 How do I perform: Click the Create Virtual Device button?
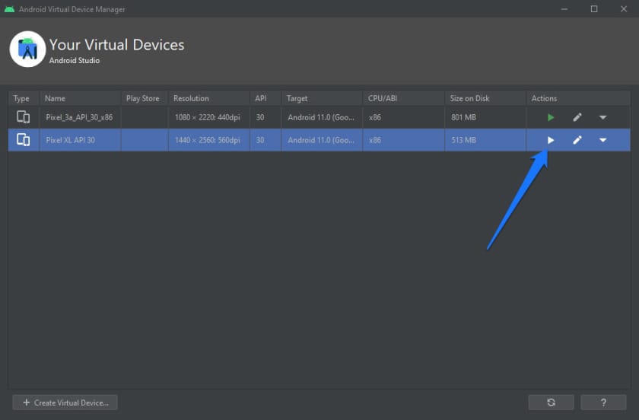(65, 402)
